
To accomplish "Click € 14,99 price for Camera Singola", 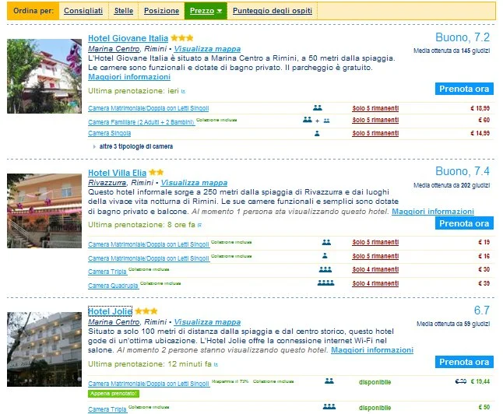I will pos(480,133).
